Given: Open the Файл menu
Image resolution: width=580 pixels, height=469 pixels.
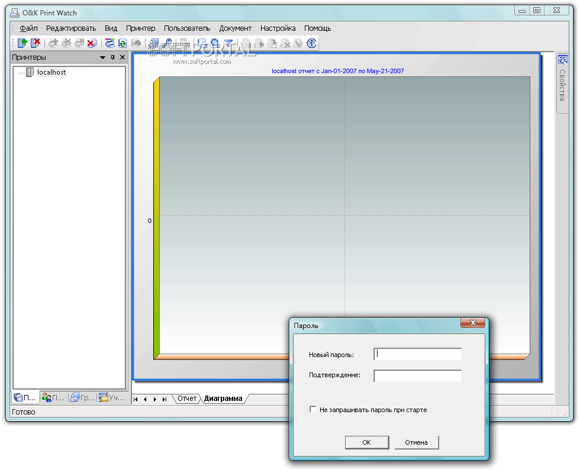Looking at the screenshot, I should click(x=28, y=28).
